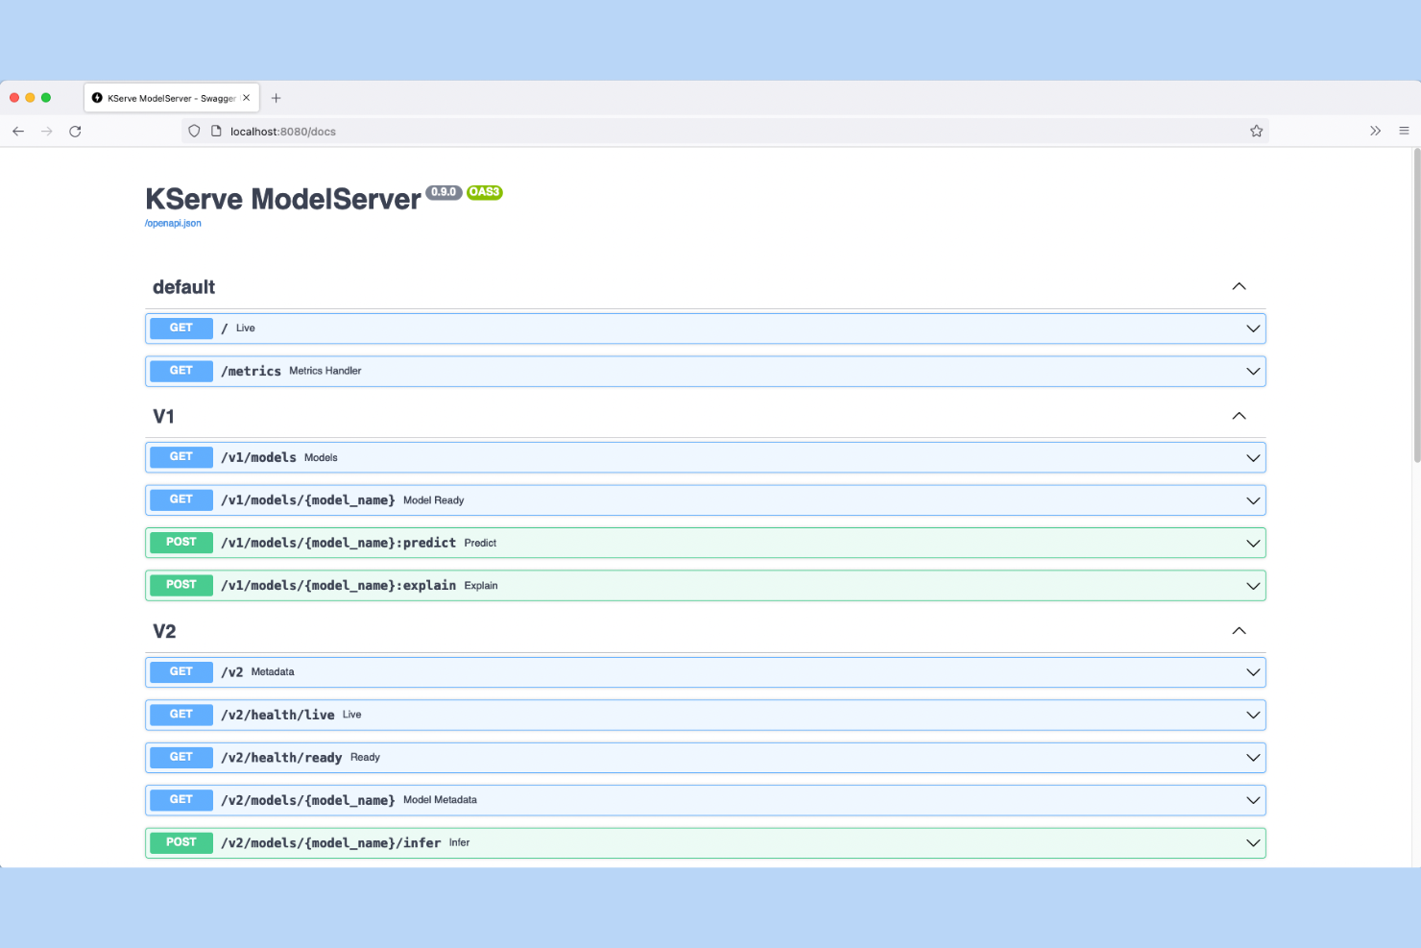Screen dimensions: 1421x948
Task: Bookmark this page with the star icon
Action: click(x=1256, y=132)
